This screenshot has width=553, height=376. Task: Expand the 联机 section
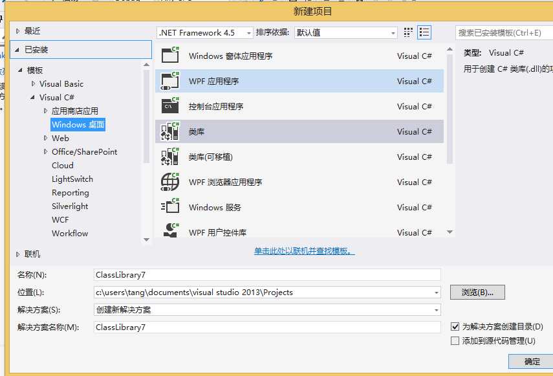[x=17, y=254]
